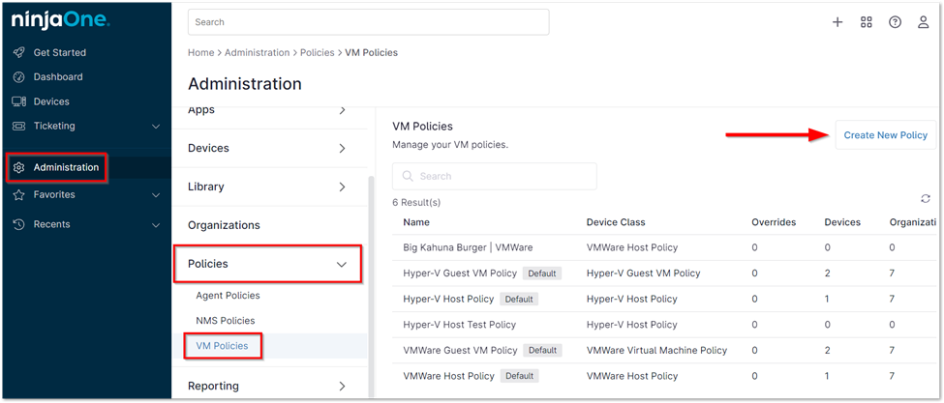This screenshot has width=944, height=403.
Task: Collapse the Policies section chevron
Action: (342, 264)
